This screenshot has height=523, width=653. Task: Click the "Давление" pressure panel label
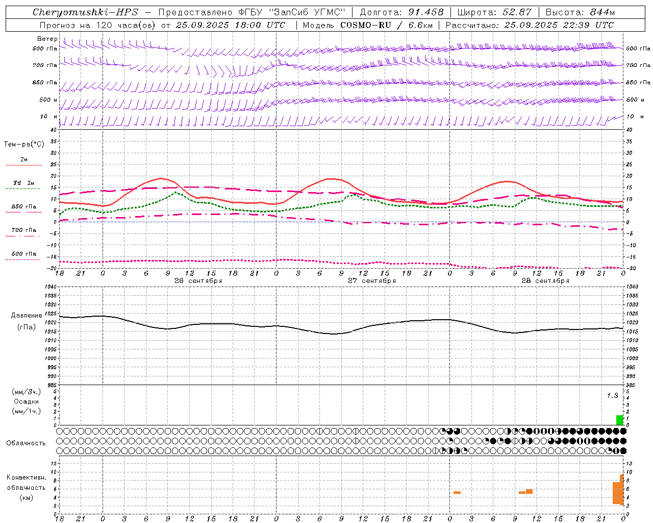[x=27, y=316]
